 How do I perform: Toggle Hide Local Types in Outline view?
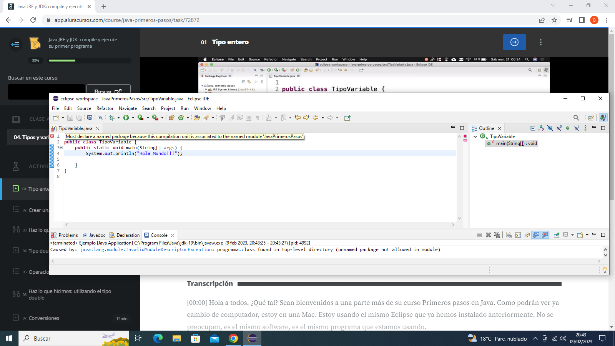(x=577, y=128)
